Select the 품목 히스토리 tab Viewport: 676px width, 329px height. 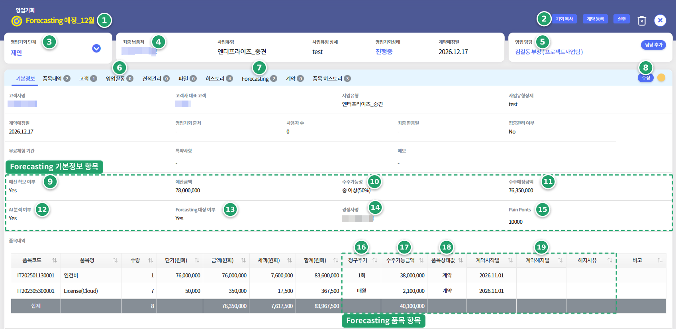pyautogui.click(x=331, y=79)
